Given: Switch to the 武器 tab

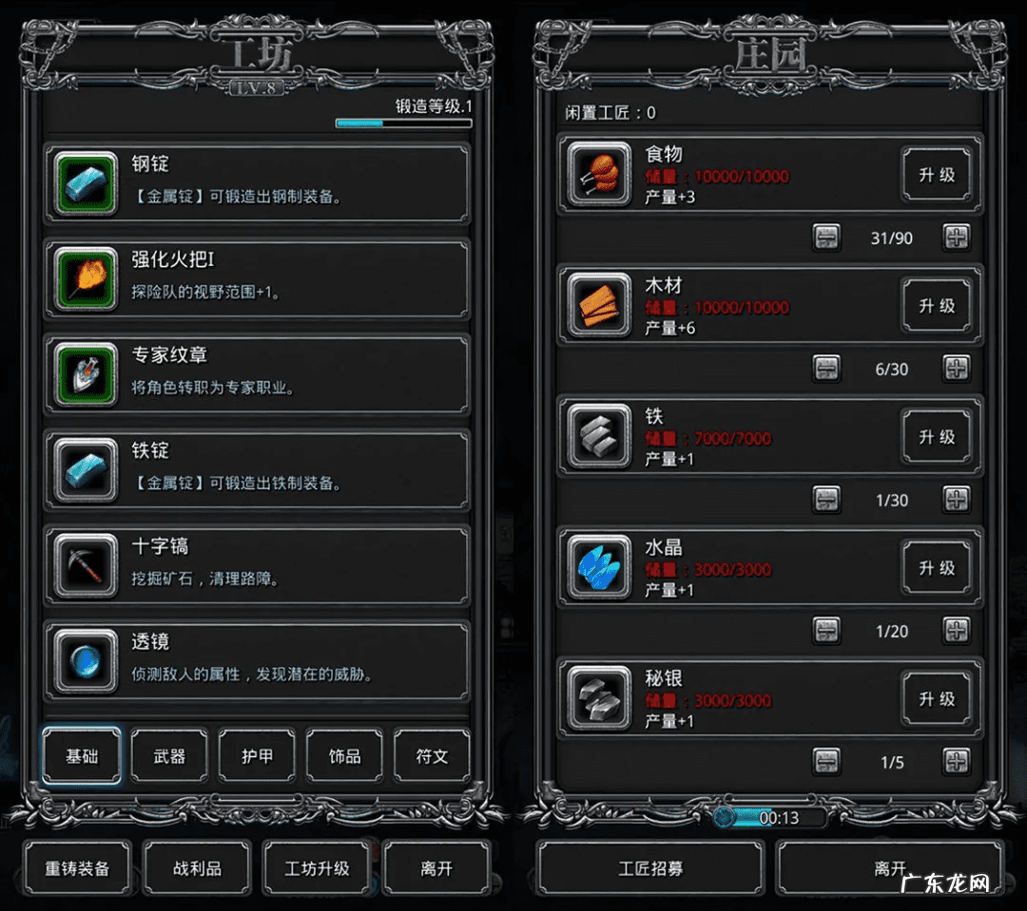Looking at the screenshot, I should (x=169, y=756).
